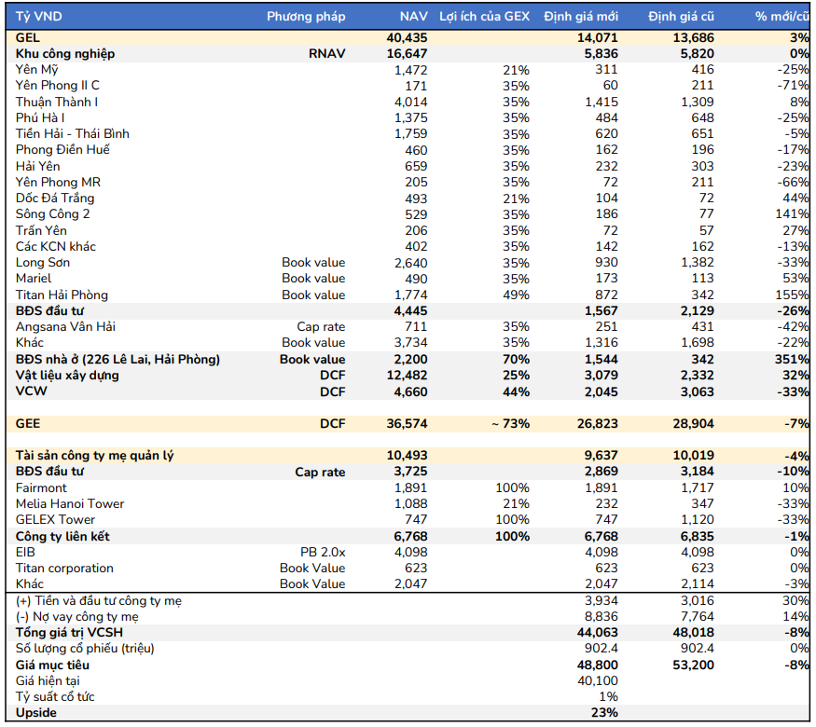The height and width of the screenshot is (727, 816).
Task: Click 'Yên Phong II C' row label
Action: (57, 86)
